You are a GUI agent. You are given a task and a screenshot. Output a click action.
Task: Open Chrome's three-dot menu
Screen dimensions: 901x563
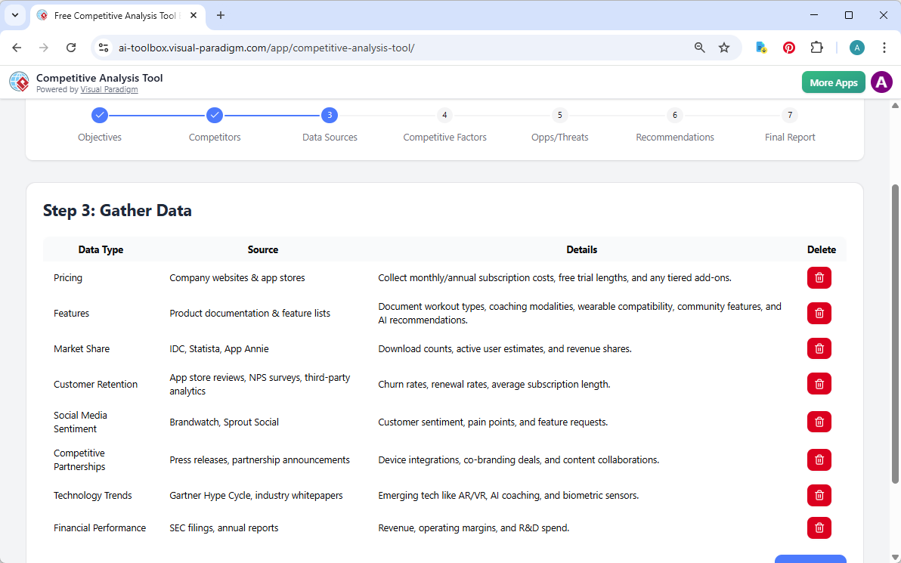pos(884,47)
